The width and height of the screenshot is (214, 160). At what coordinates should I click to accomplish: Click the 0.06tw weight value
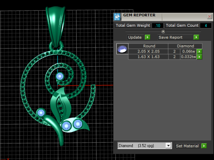tap(189, 52)
